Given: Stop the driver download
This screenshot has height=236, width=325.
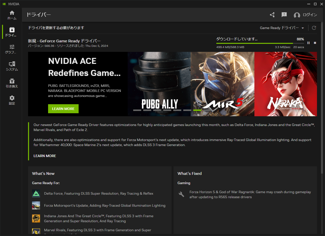Looking at the screenshot, I should (x=315, y=43).
